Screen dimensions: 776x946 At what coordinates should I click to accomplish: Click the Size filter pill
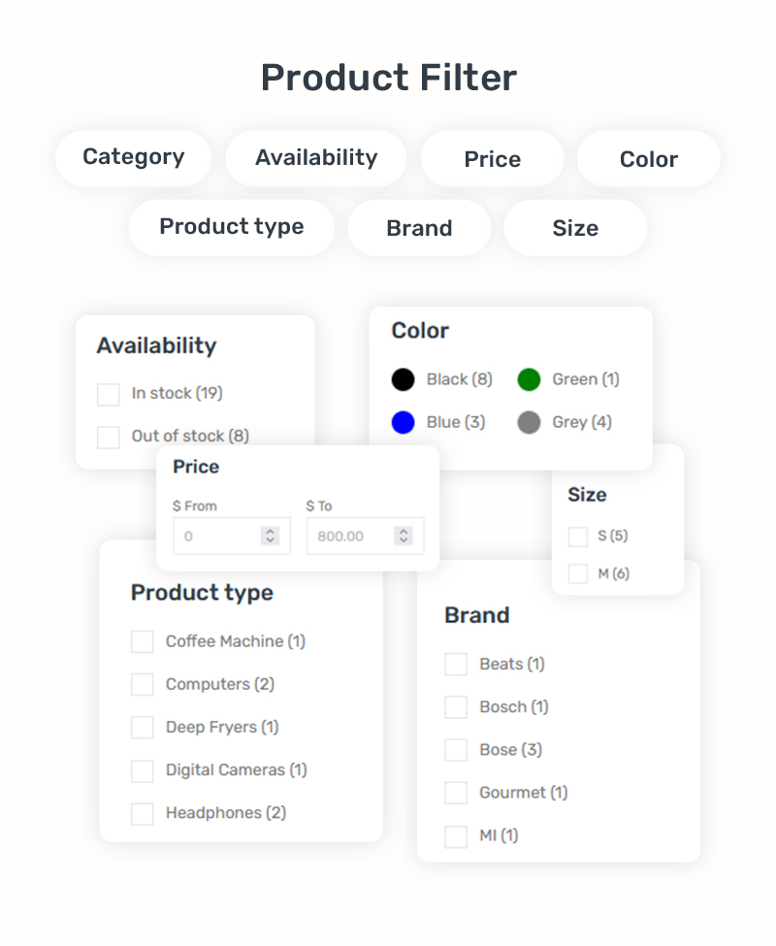point(575,228)
